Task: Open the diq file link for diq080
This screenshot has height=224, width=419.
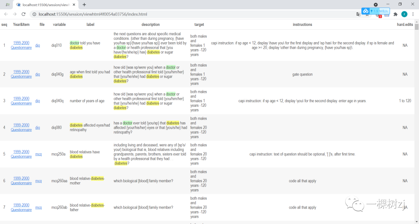Action: [38, 128]
